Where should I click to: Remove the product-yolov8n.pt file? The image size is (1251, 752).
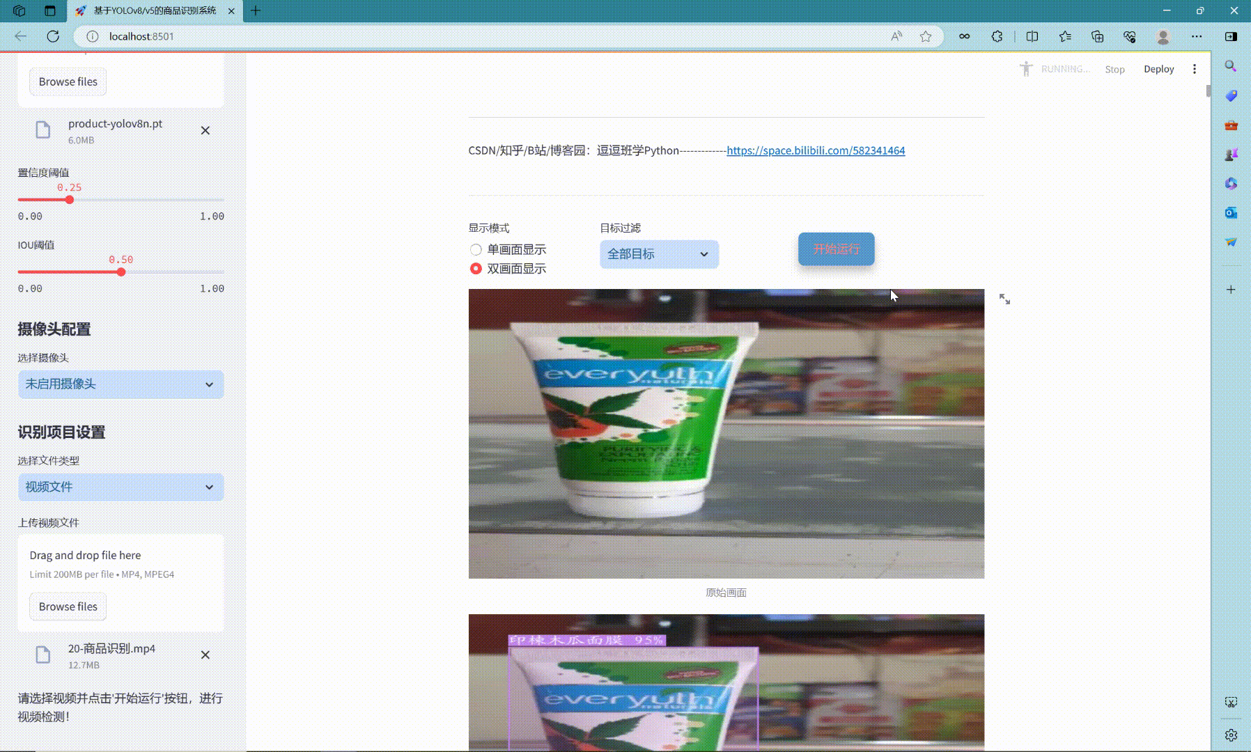pyautogui.click(x=205, y=130)
